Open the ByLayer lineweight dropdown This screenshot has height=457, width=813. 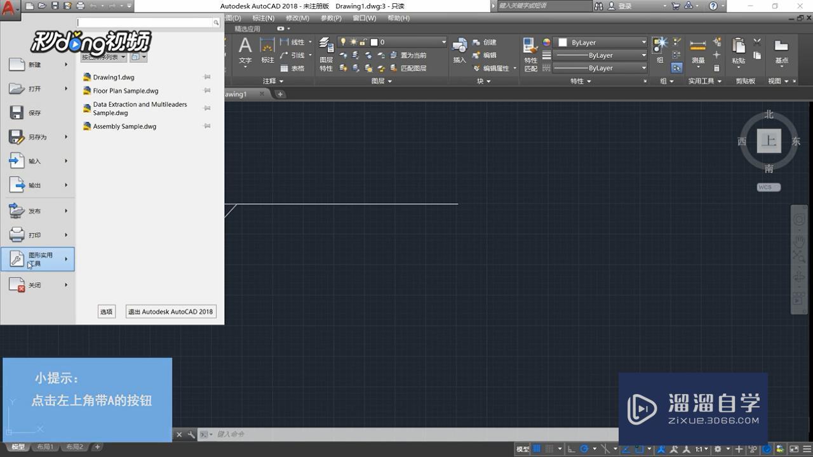(x=600, y=55)
